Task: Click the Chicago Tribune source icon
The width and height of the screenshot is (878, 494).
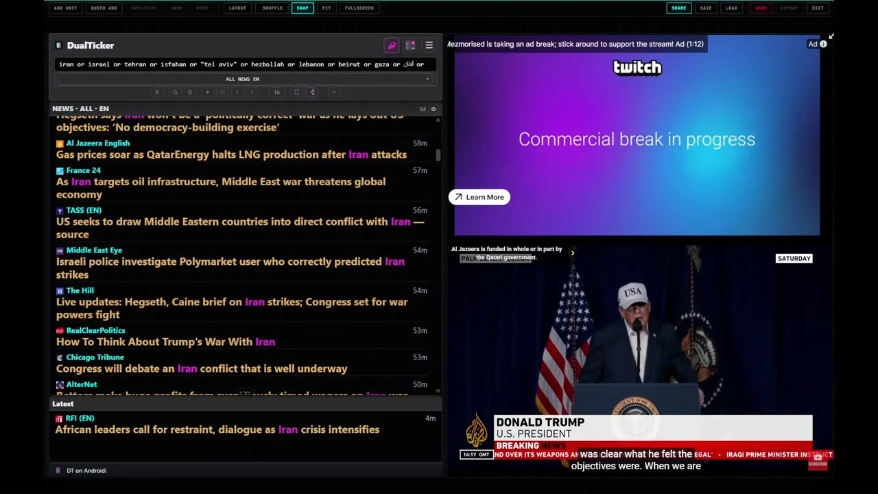Action: (x=60, y=357)
